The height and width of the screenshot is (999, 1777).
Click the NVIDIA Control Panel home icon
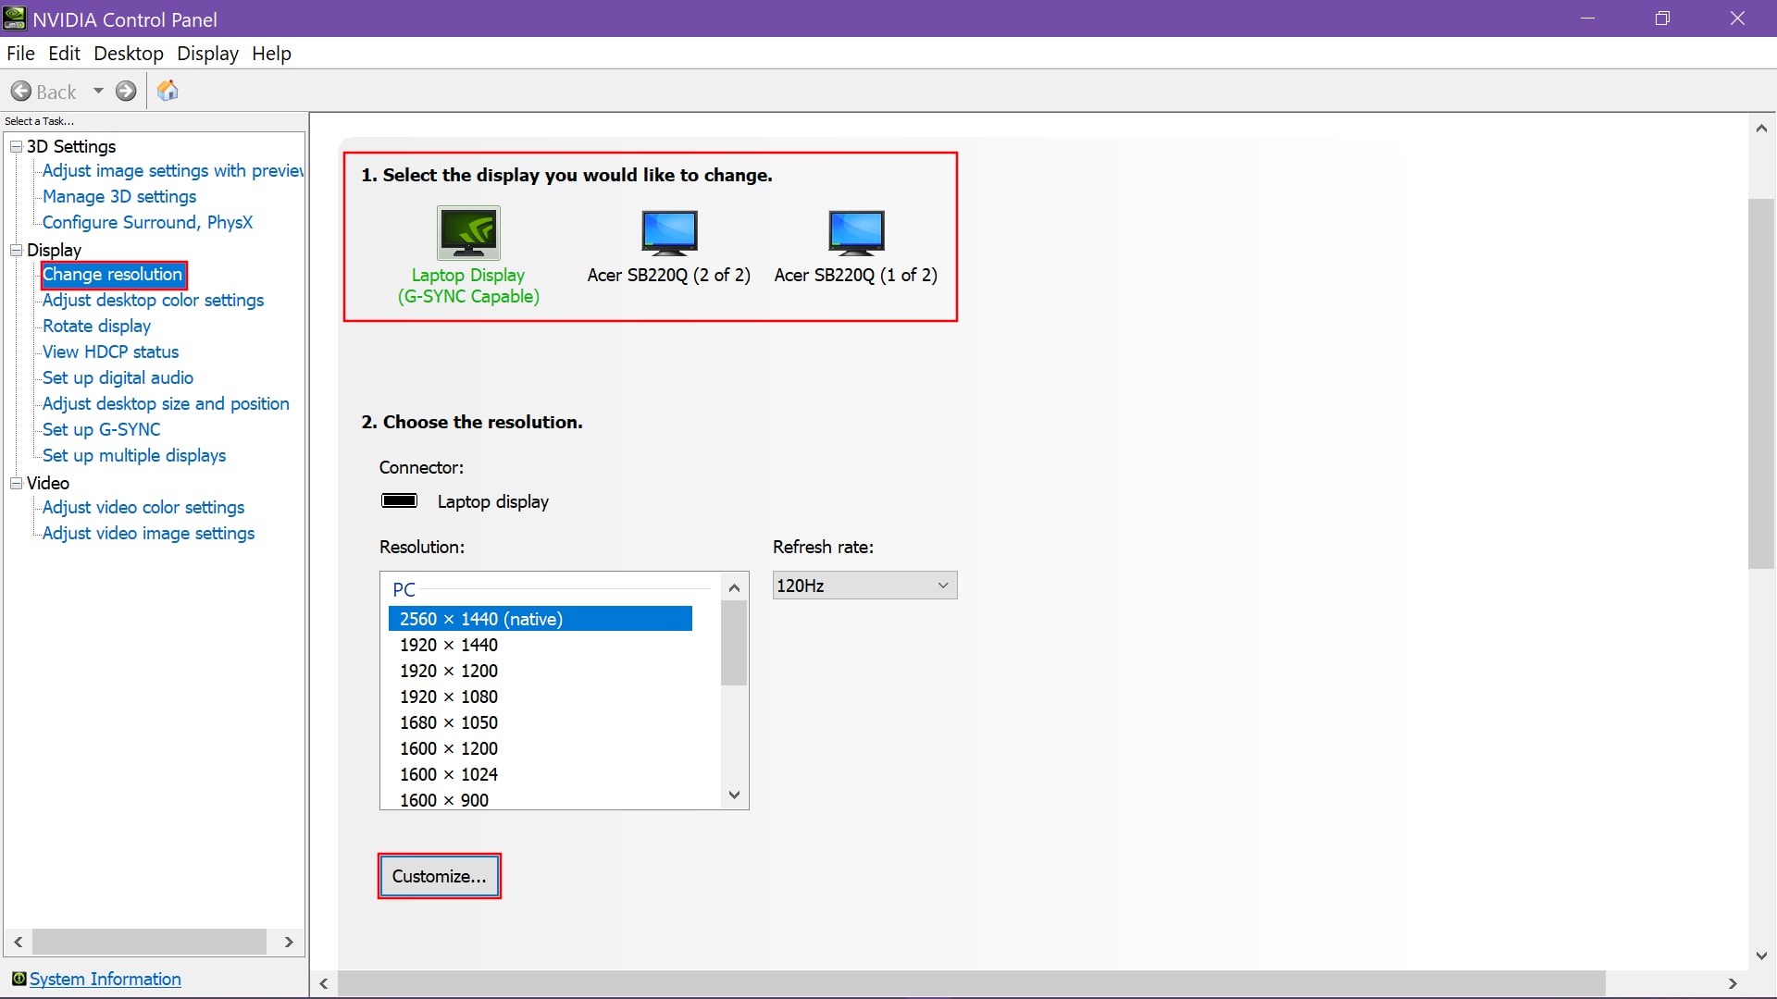point(168,92)
